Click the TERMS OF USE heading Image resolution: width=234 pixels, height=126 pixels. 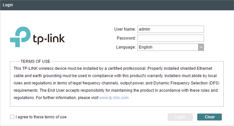click(35, 62)
